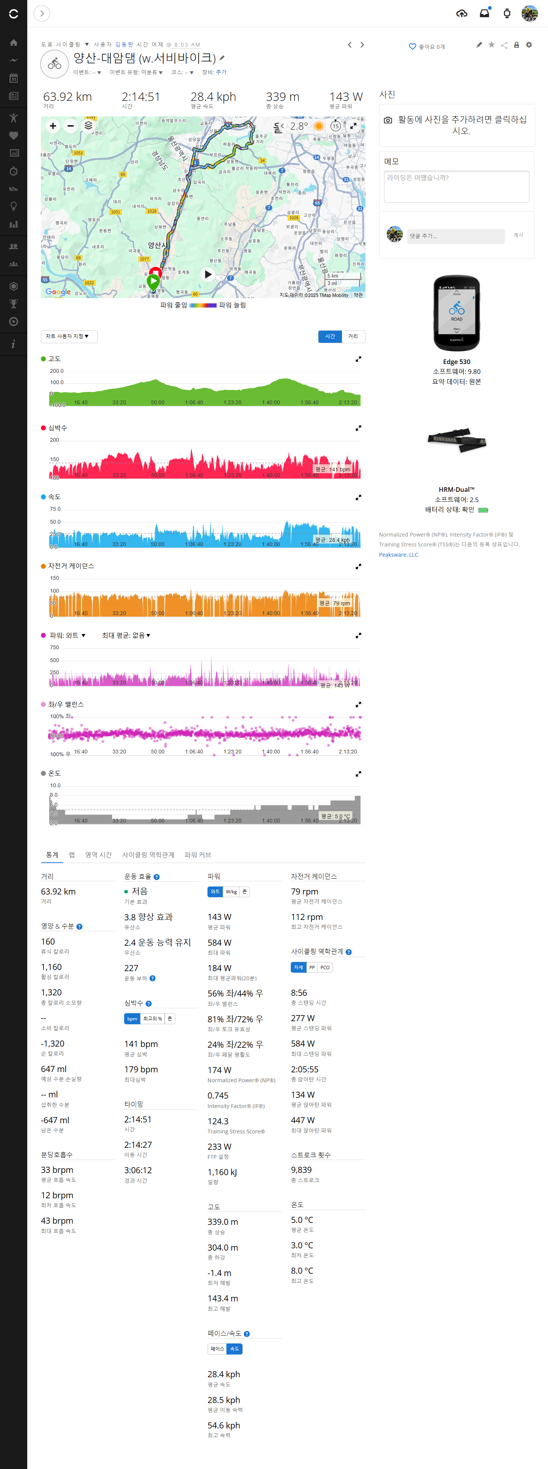Image resolution: width=548 pixels, height=1469 pixels.
Task: Select PP in cycling dynamics toggle
Action: (312, 967)
